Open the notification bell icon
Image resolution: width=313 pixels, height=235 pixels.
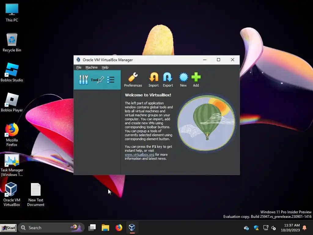(x=305, y=228)
